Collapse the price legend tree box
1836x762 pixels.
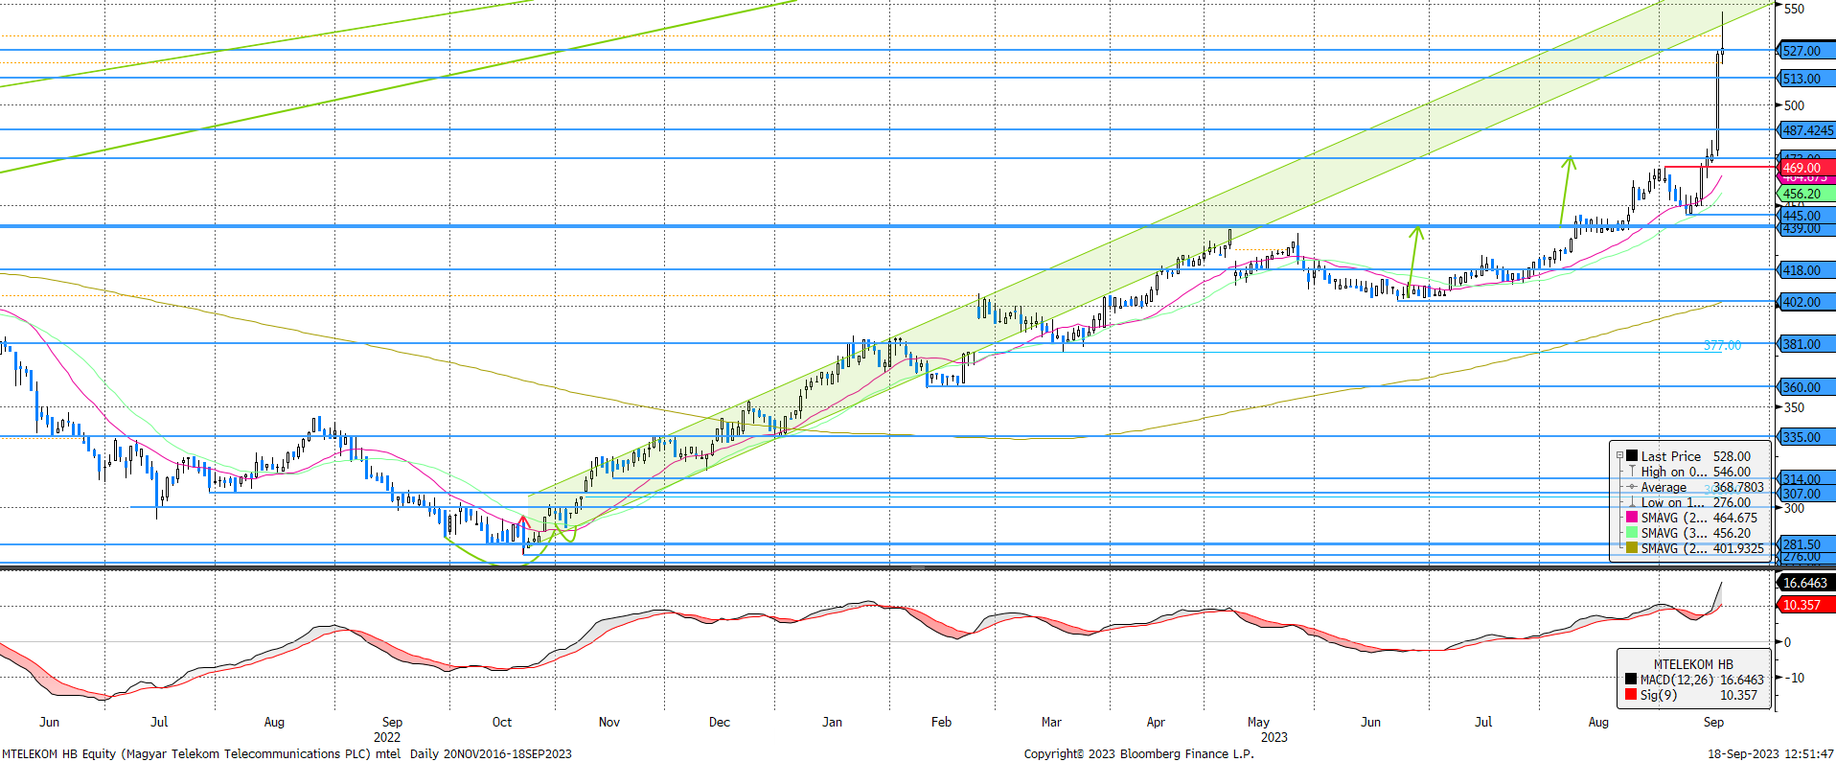coord(1619,456)
